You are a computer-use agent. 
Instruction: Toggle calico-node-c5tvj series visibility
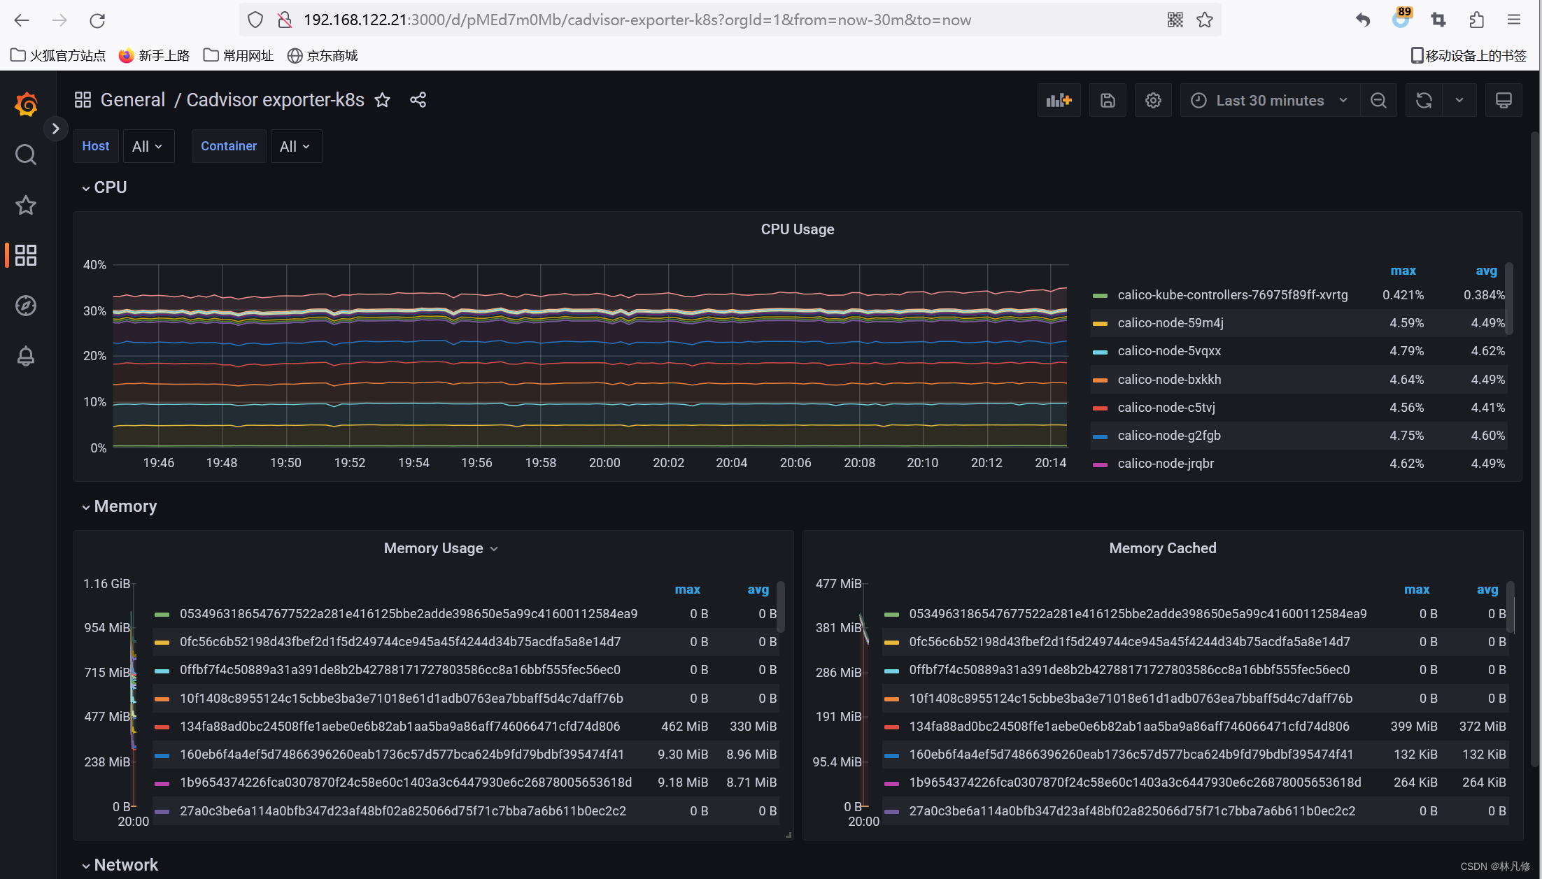(1166, 408)
